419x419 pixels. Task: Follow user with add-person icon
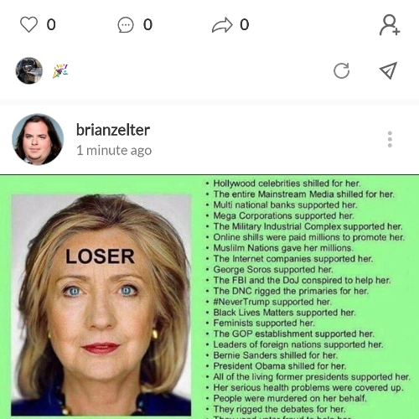click(x=390, y=25)
